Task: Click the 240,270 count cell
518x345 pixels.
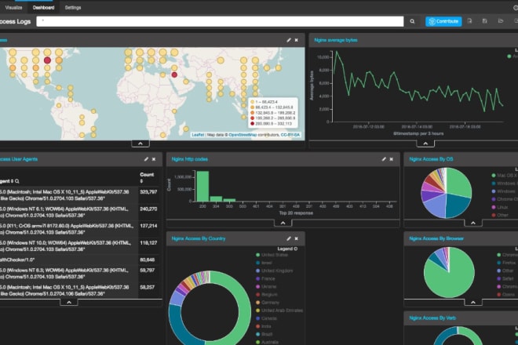Action: [148, 209]
